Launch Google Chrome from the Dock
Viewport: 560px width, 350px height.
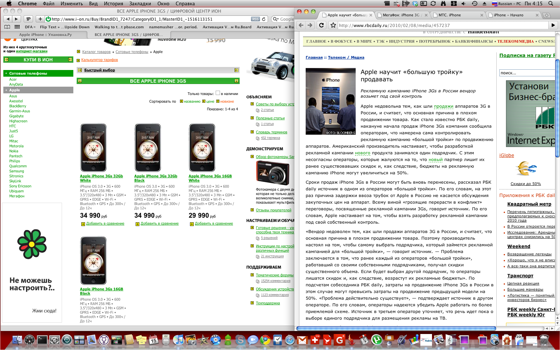pos(265,340)
